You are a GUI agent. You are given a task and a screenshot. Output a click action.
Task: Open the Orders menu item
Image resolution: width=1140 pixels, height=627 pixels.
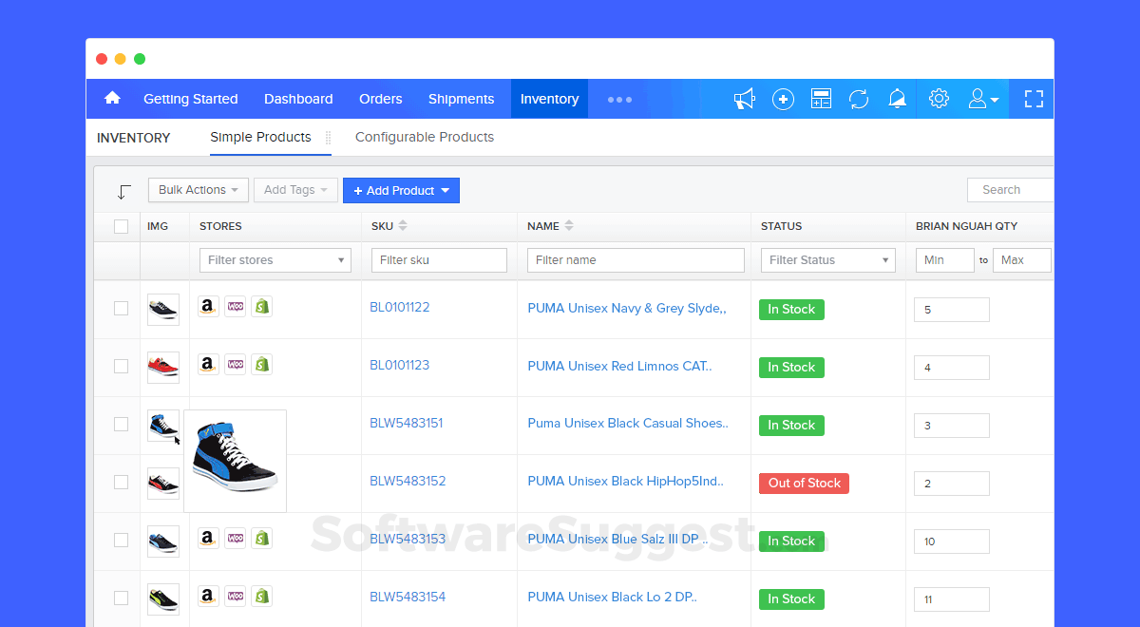pyautogui.click(x=380, y=99)
